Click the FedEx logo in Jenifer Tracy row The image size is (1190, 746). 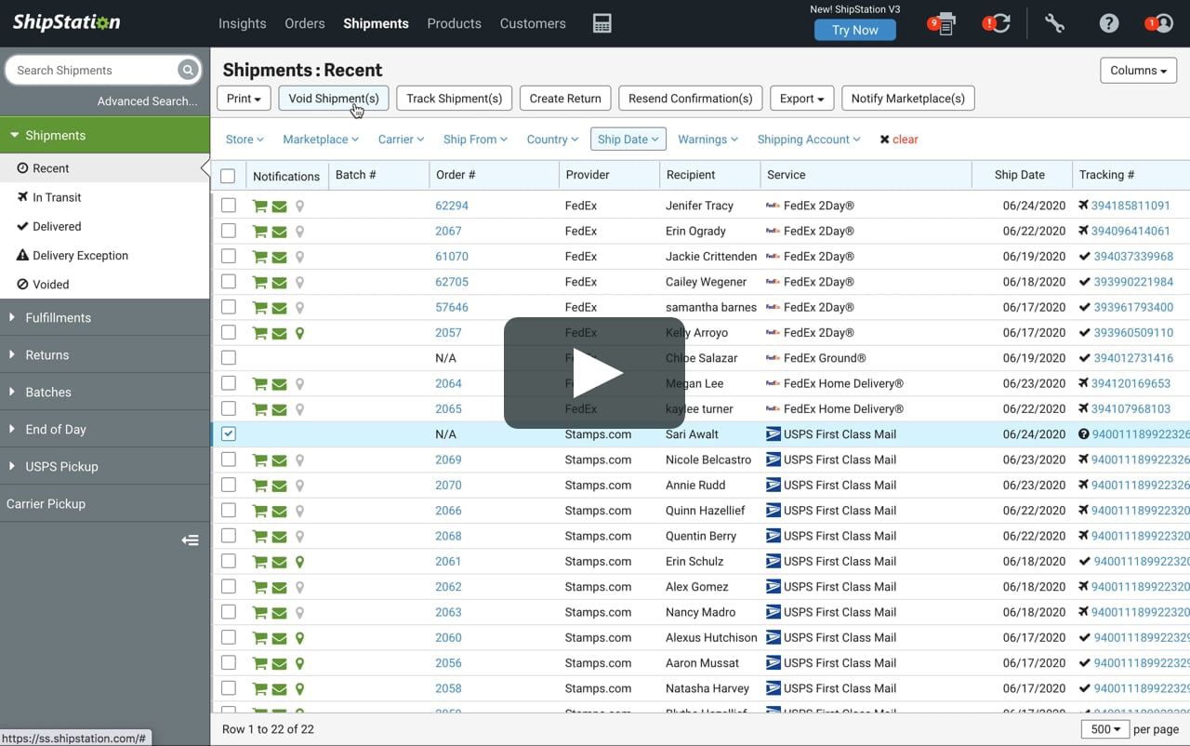click(773, 206)
